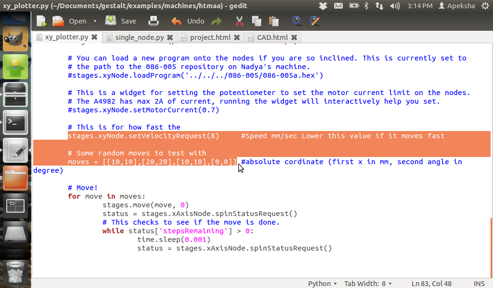The image size is (493, 288).
Task: Click '# Some random moves to test with' line
Action: pos(137,153)
